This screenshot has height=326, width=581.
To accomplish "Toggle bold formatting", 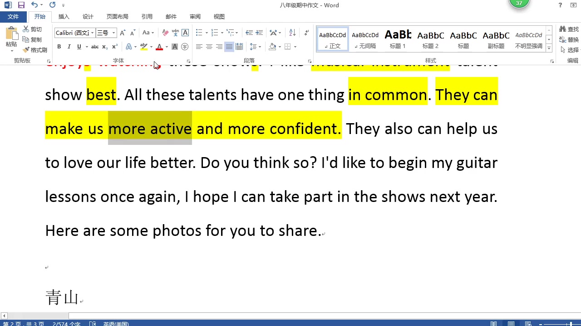I will [x=59, y=47].
